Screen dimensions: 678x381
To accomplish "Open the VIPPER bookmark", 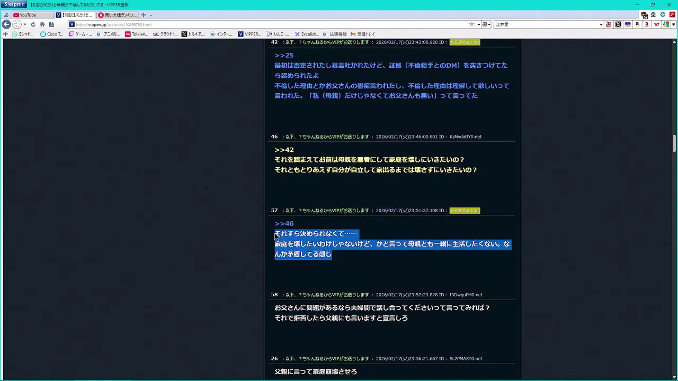I will (x=249, y=34).
